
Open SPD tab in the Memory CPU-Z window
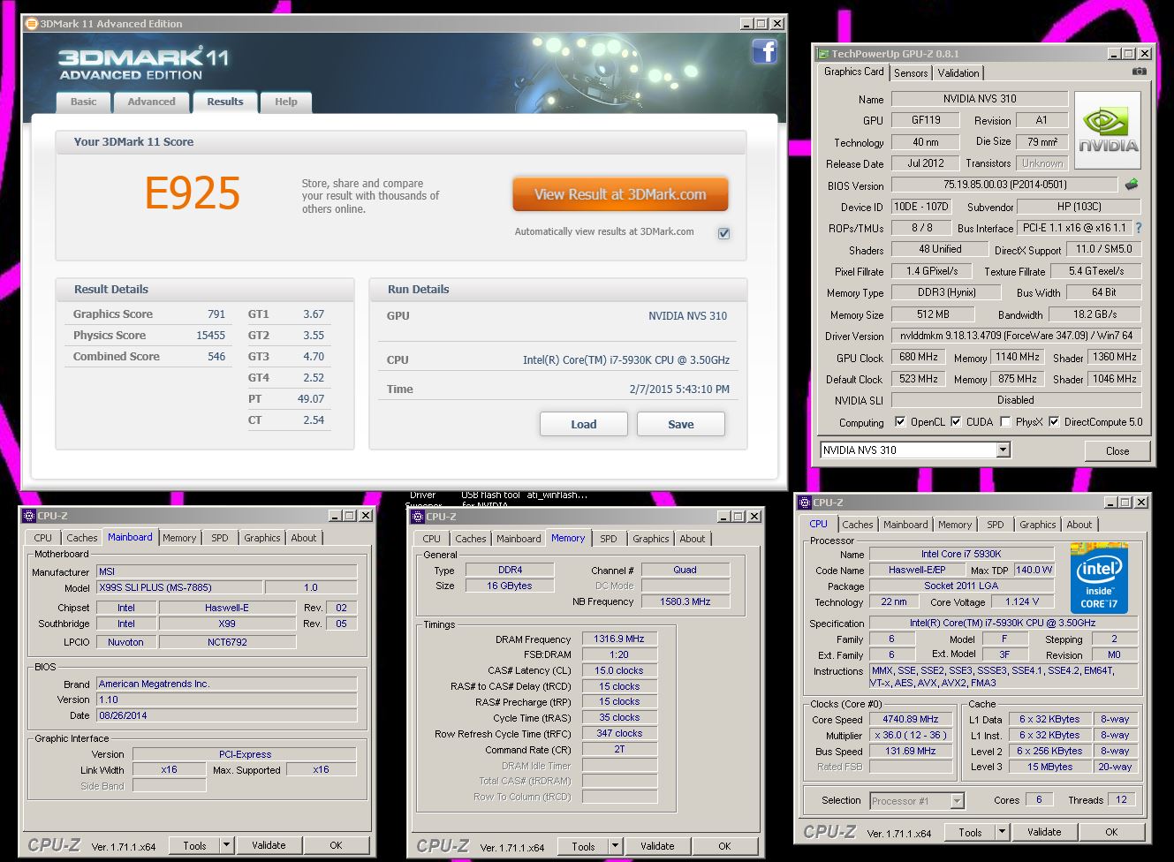609,539
